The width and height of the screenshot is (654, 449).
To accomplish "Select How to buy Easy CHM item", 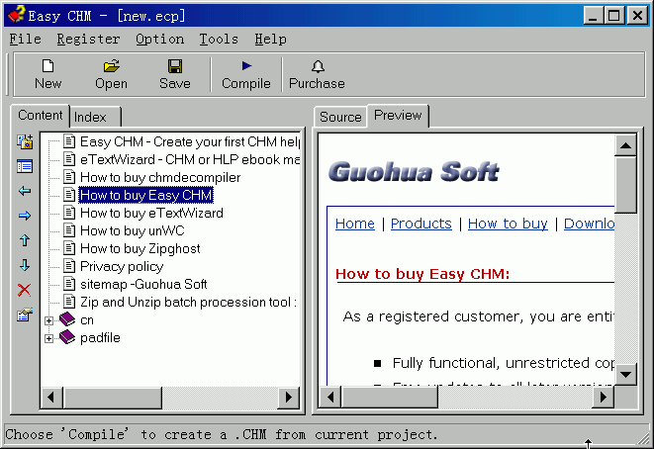I will pyautogui.click(x=146, y=195).
